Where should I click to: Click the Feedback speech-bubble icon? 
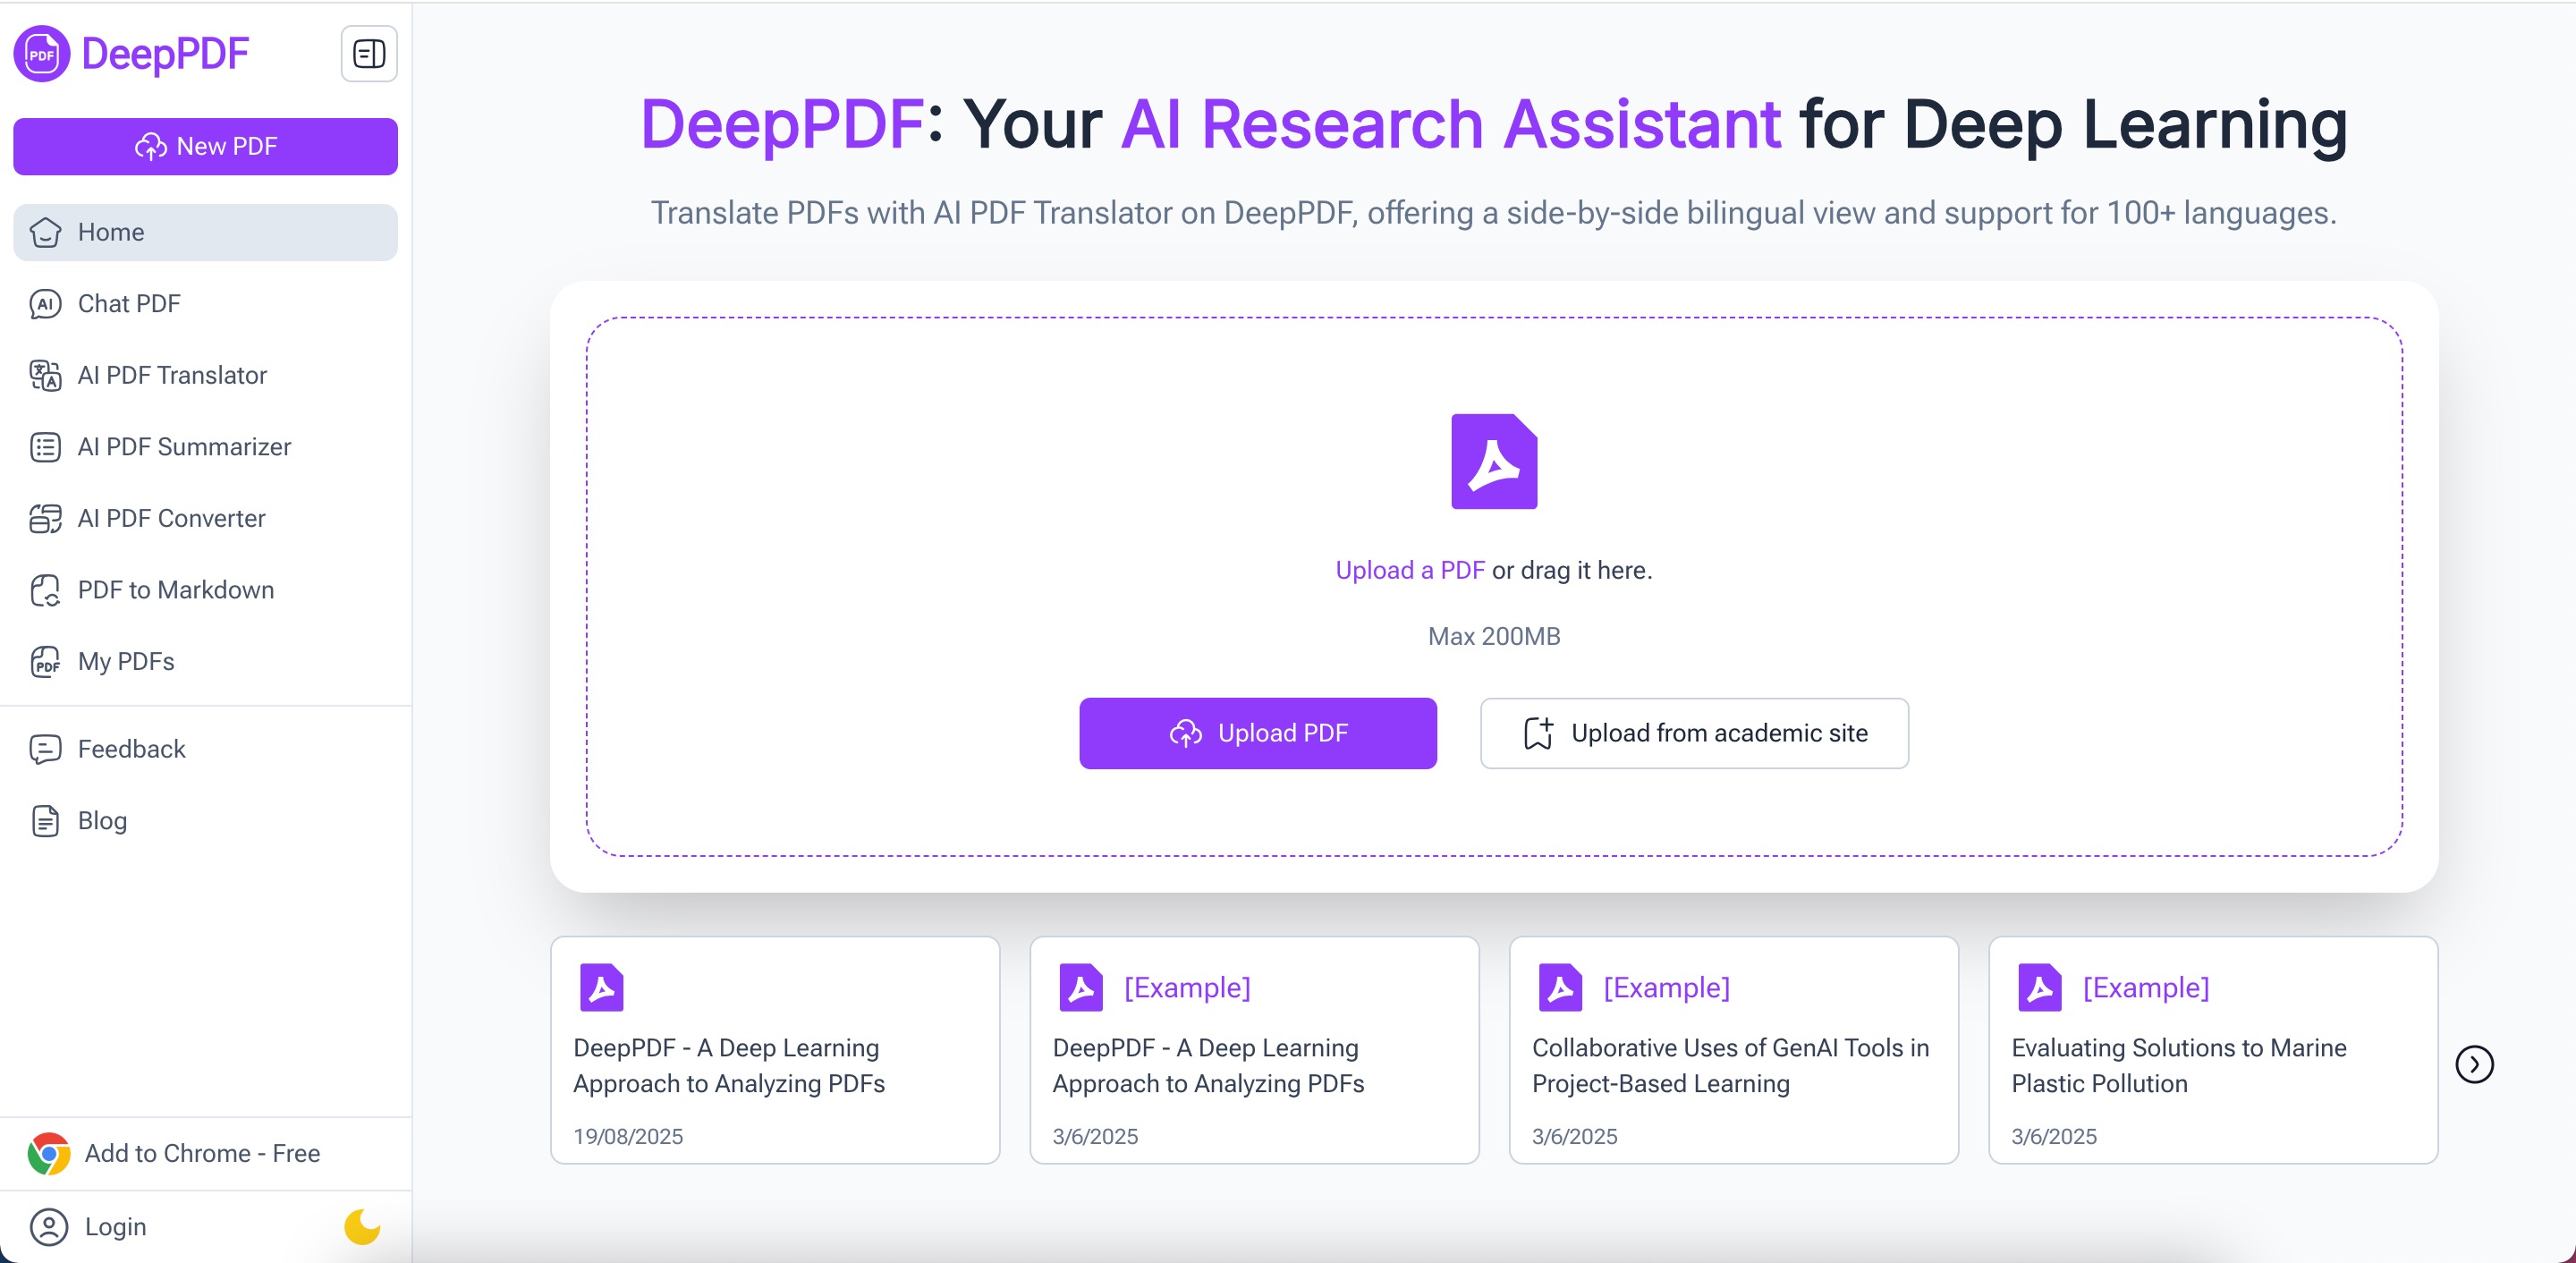(x=45, y=749)
